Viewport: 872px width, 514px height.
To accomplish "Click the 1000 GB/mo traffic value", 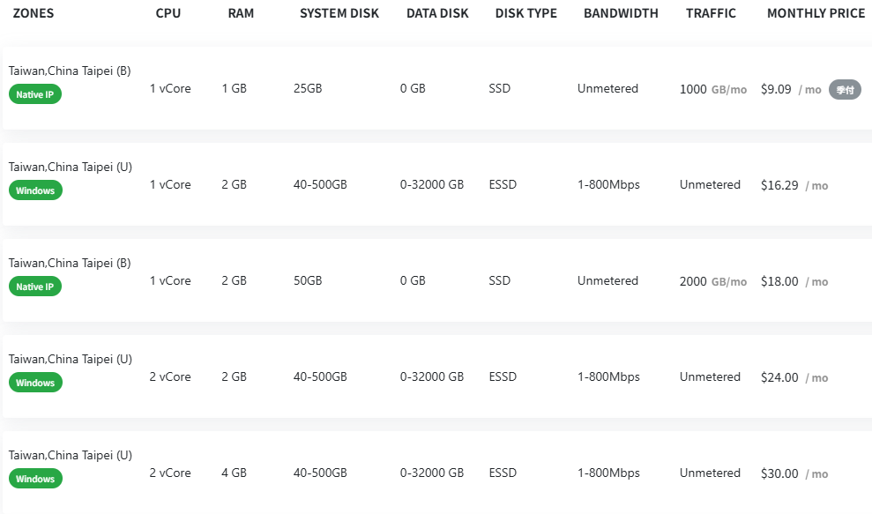I will [x=713, y=89].
